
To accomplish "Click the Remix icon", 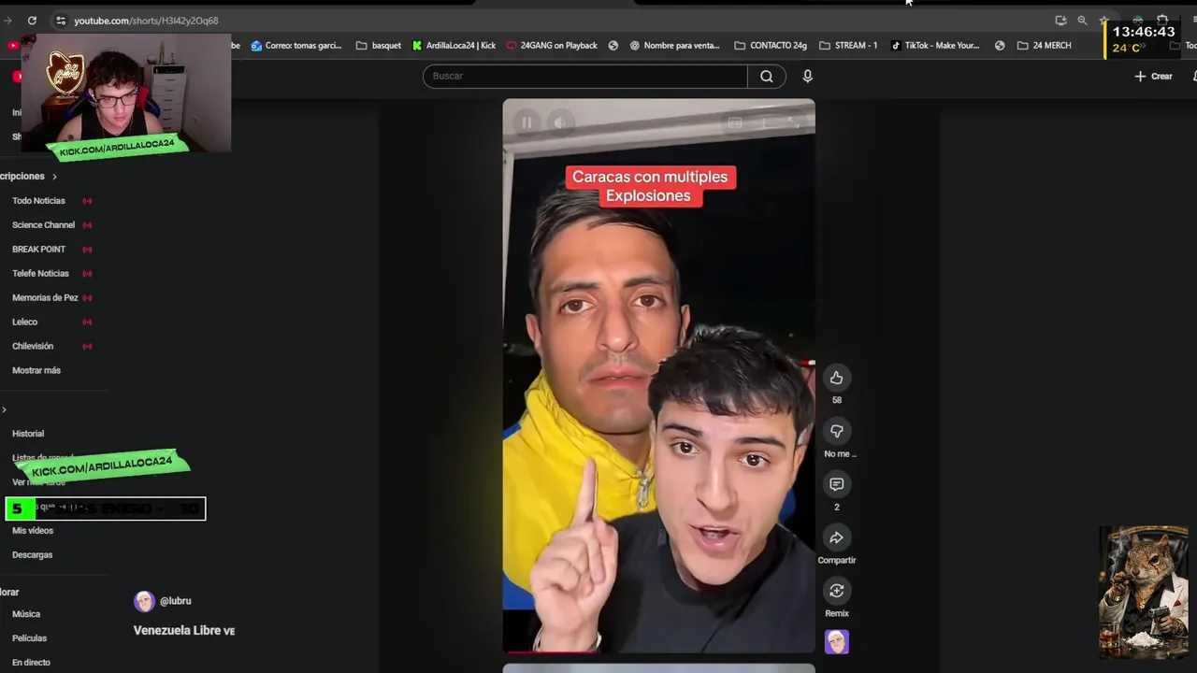I will pyautogui.click(x=836, y=591).
